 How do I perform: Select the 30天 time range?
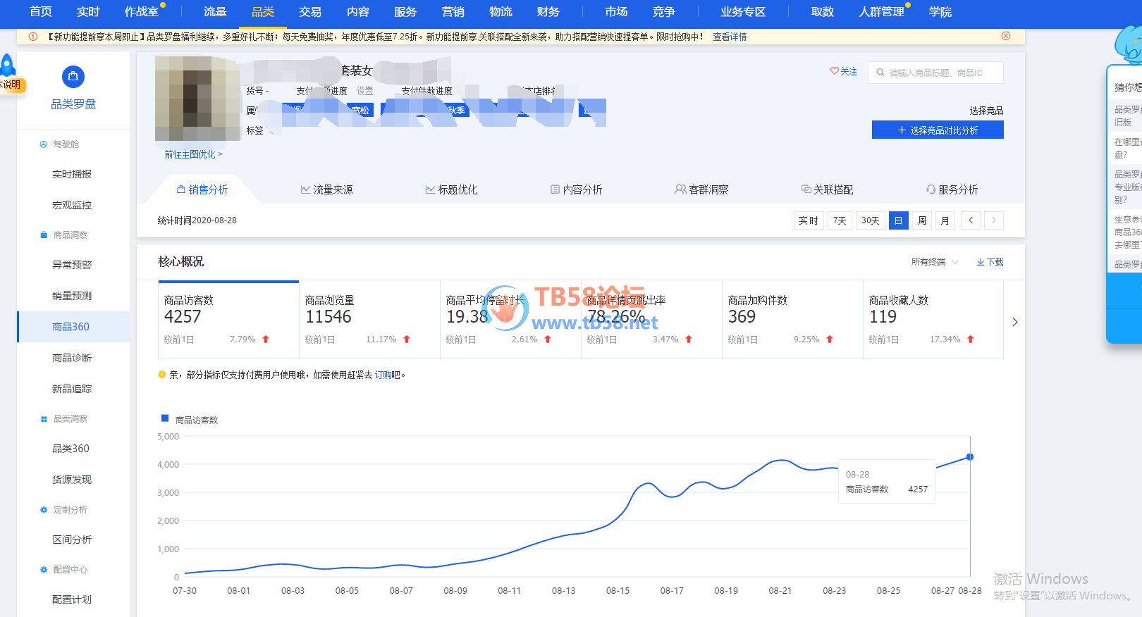click(x=870, y=220)
